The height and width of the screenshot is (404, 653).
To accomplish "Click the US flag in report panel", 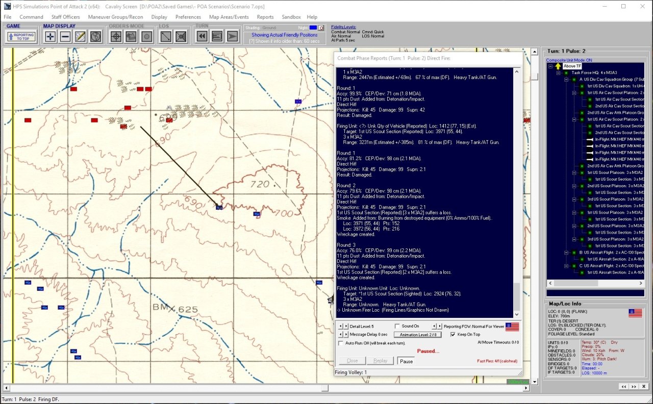I will click(x=512, y=326).
